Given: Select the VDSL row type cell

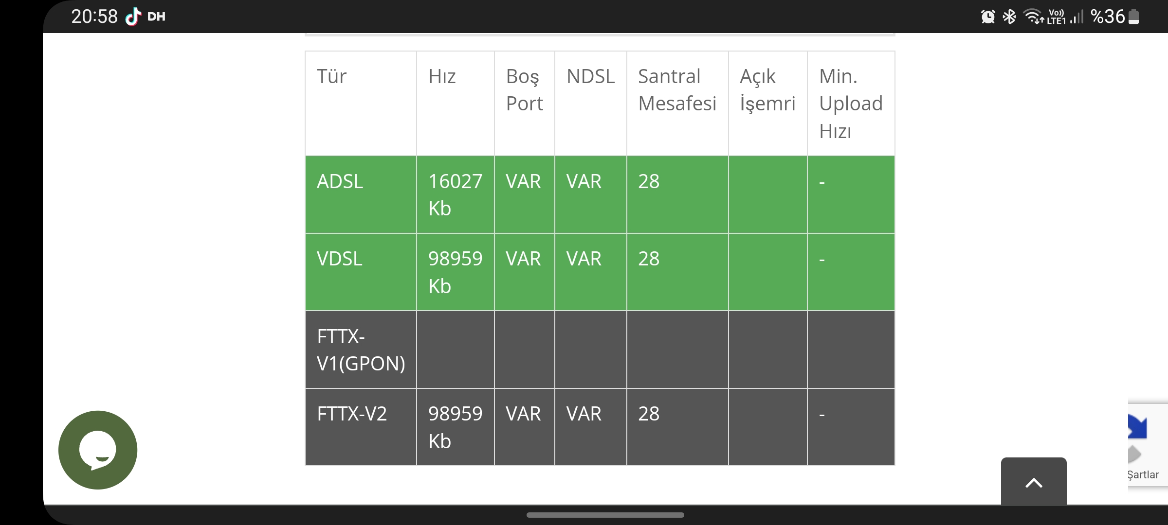Looking at the screenshot, I should click(361, 272).
